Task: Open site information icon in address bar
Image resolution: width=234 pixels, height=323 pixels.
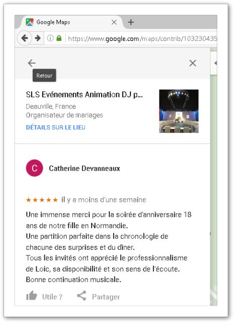Action: click(50, 38)
